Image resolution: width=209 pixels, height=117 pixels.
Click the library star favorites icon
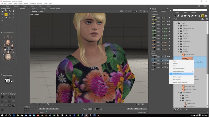[187, 109]
